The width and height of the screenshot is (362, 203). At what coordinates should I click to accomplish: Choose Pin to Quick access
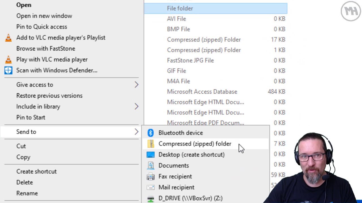pyautogui.click(x=42, y=27)
